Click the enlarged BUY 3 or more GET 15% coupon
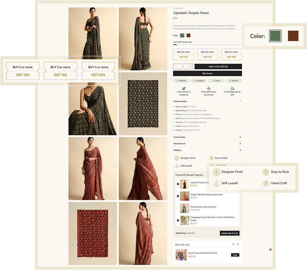The width and height of the screenshot is (307, 270). tap(60, 71)
